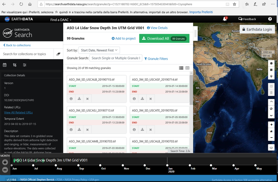Open Granule Filters
Screen dimensions: 278x182
point(156,59)
